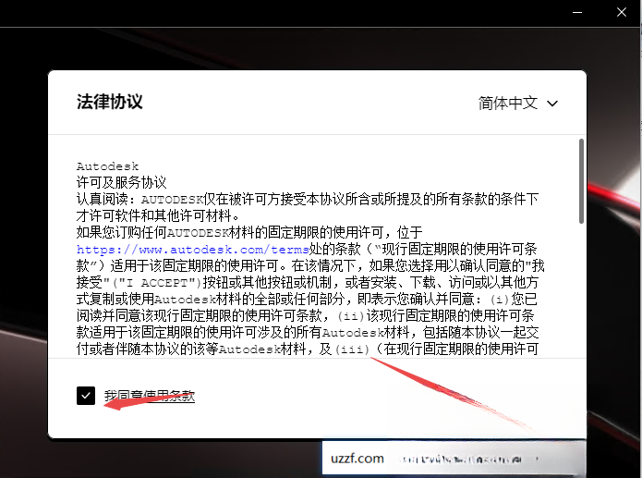Click the (iii) clause marker in the last line
Screen dimensions: 642x478
(352, 349)
